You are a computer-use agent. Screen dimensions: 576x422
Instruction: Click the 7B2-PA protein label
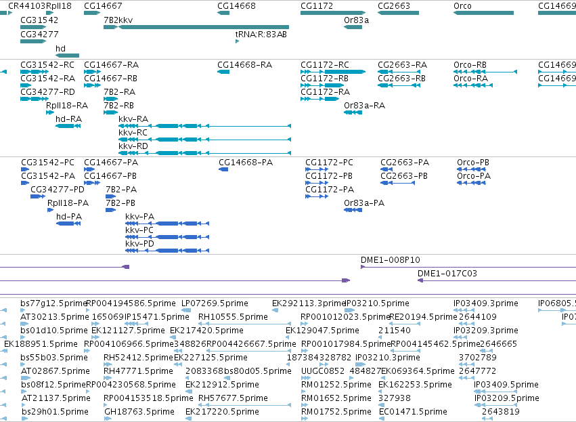point(121,190)
